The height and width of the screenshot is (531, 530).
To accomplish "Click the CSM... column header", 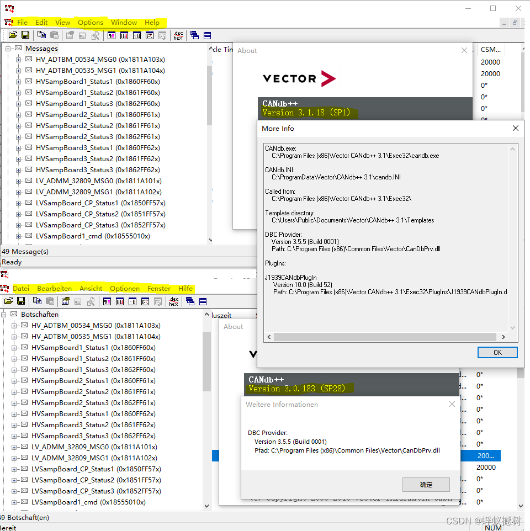I will click(491, 50).
